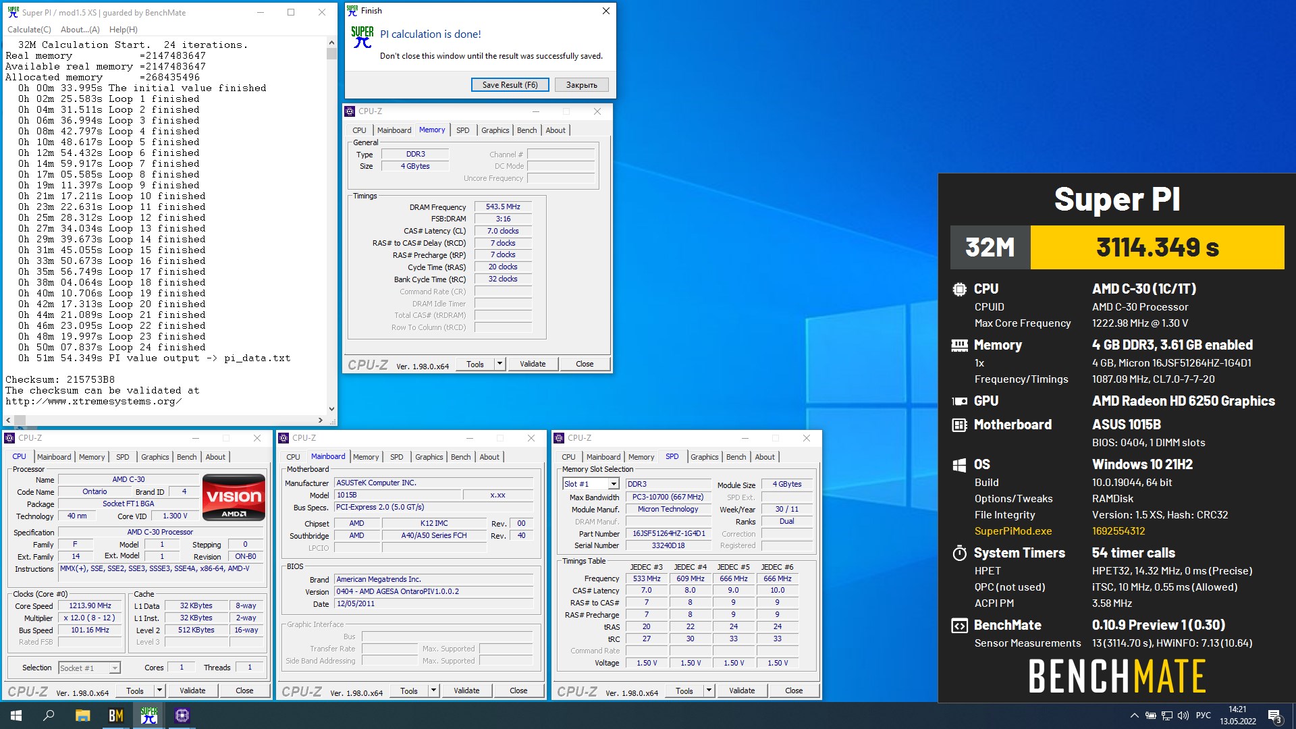Click Save Result (F6) button

(510, 85)
